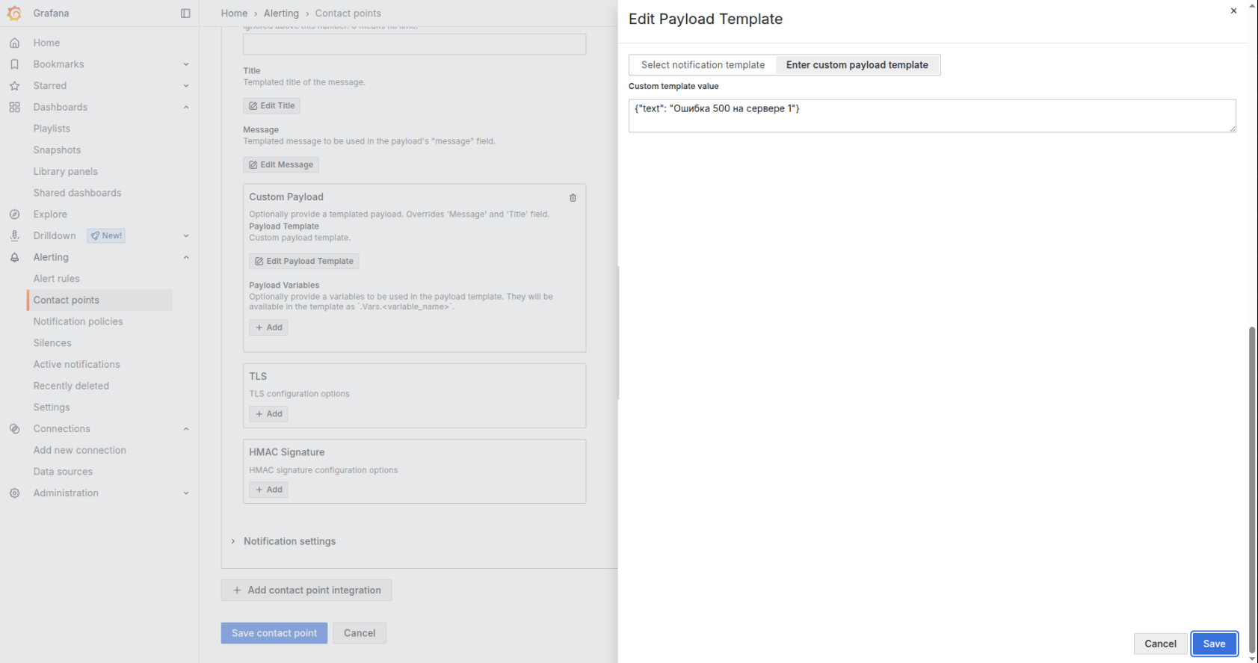Click the Grafana logo icon
1258x663 pixels.
[x=14, y=13]
